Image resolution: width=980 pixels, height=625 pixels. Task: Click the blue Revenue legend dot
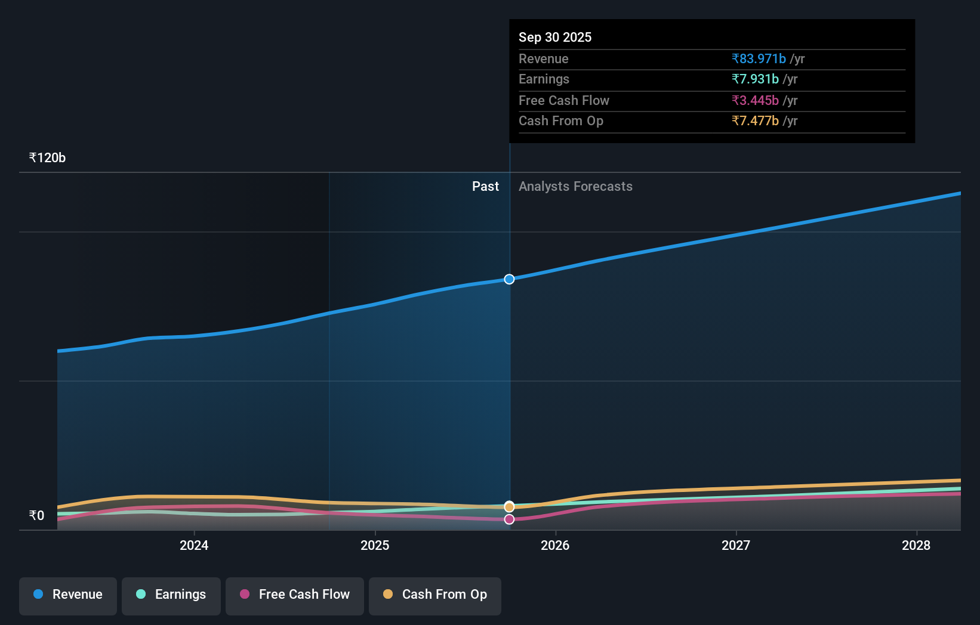click(x=38, y=595)
